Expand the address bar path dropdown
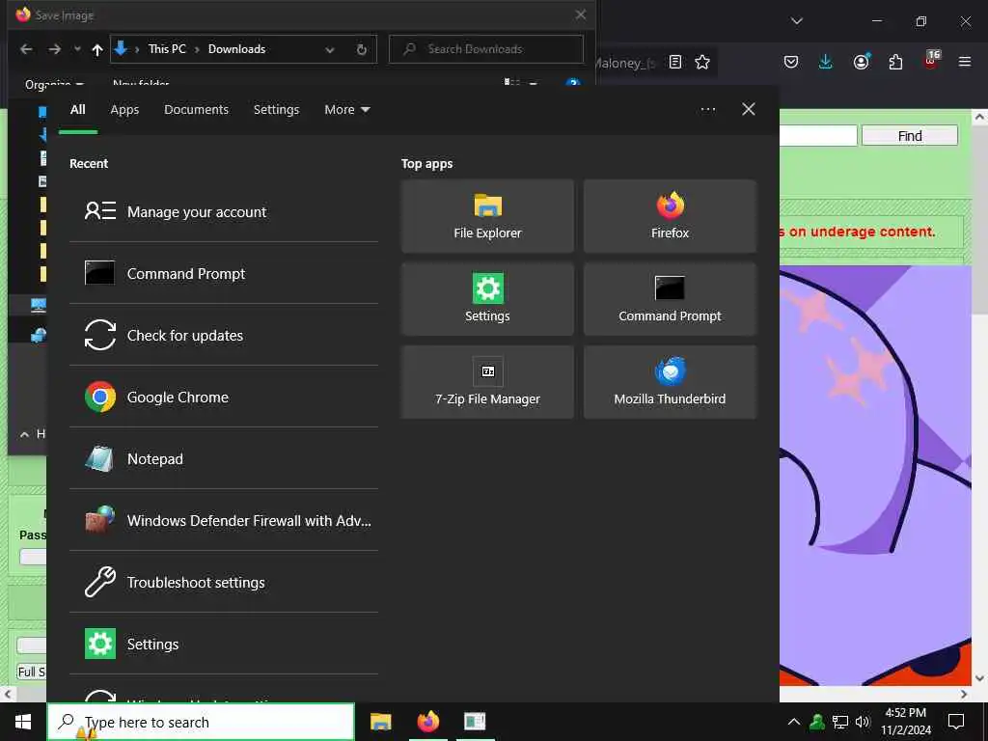Viewport: 988px width, 741px height. [x=330, y=50]
